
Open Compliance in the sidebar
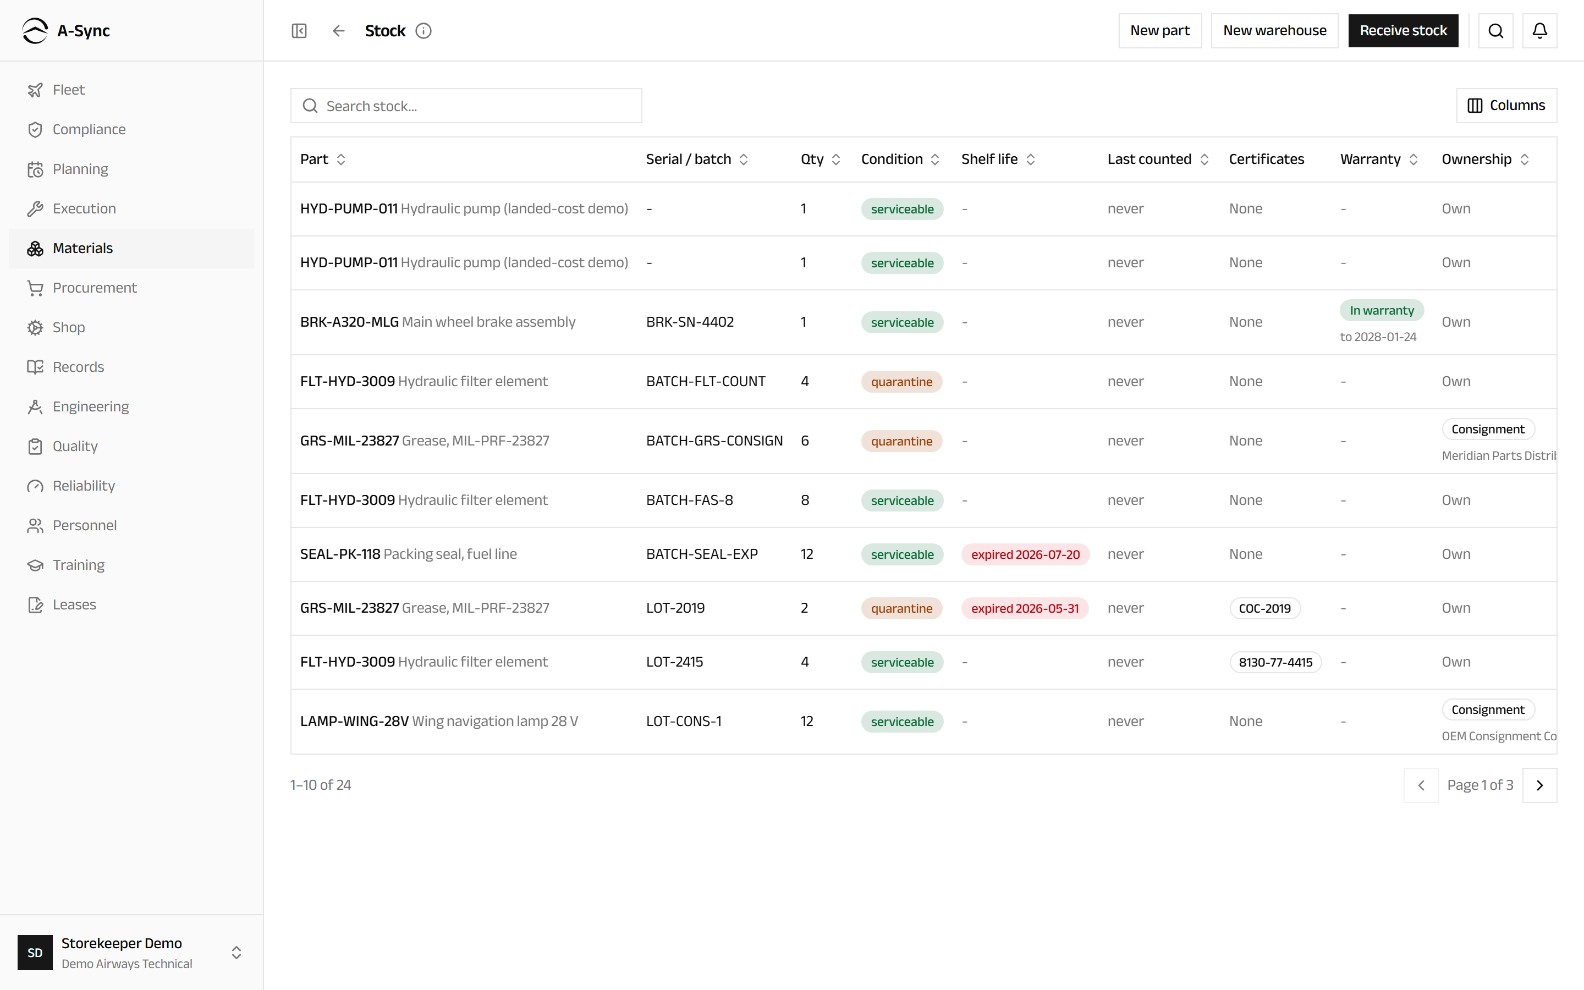[x=131, y=130]
